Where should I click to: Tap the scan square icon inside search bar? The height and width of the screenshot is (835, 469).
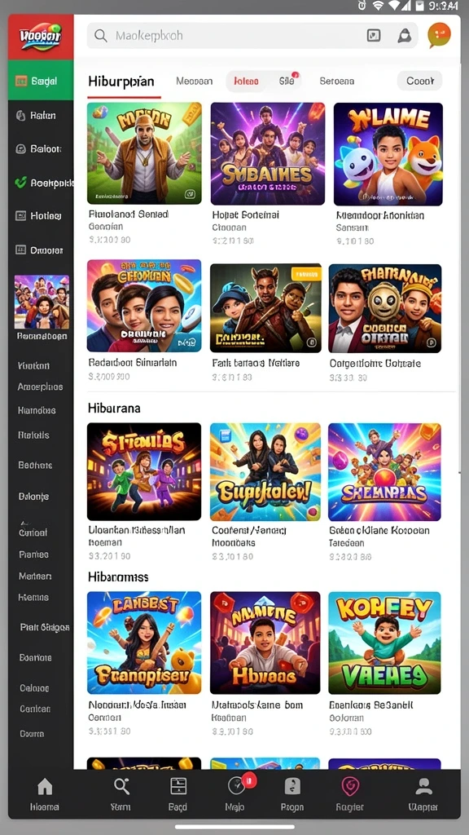click(x=374, y=36)
